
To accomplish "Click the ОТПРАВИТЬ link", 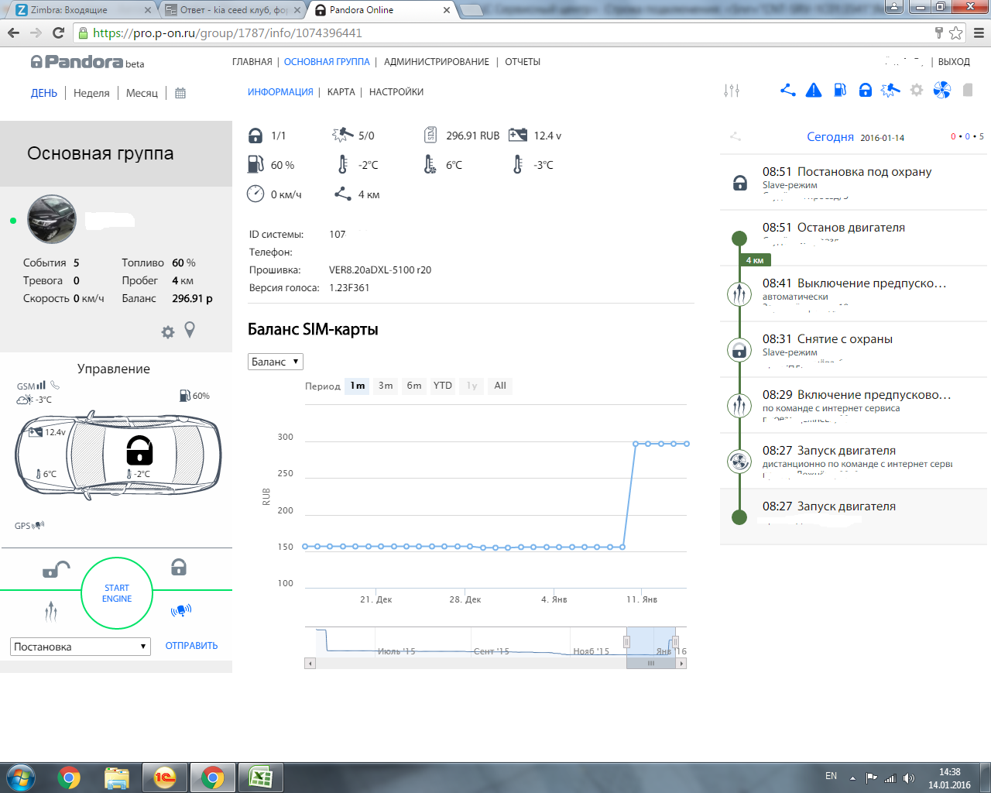I will click(191, 646).
